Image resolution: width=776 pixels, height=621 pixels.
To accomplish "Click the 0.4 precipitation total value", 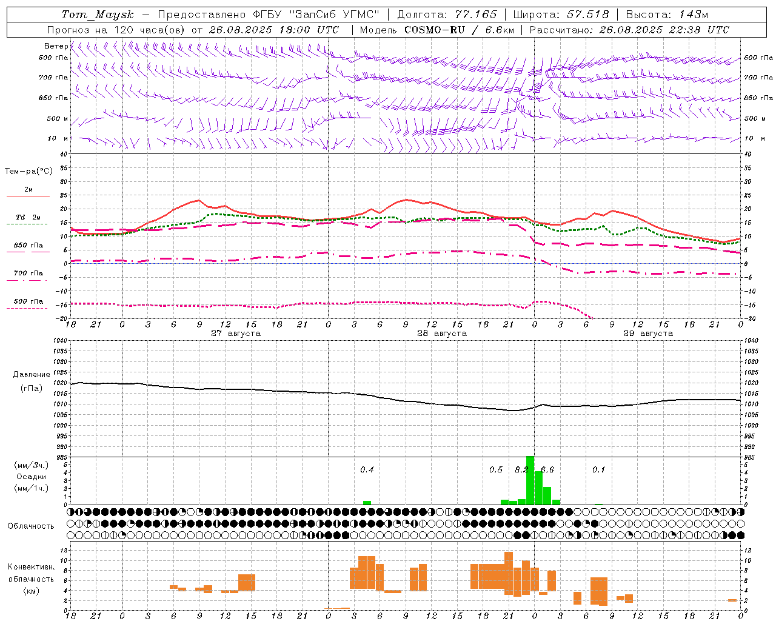I will click(367, 470).
